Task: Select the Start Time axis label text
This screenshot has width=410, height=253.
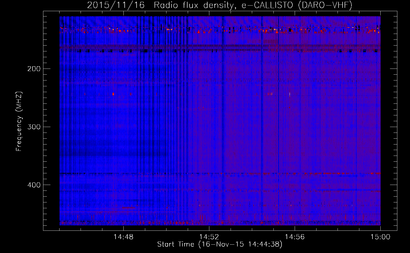Action: click(220, 244)
